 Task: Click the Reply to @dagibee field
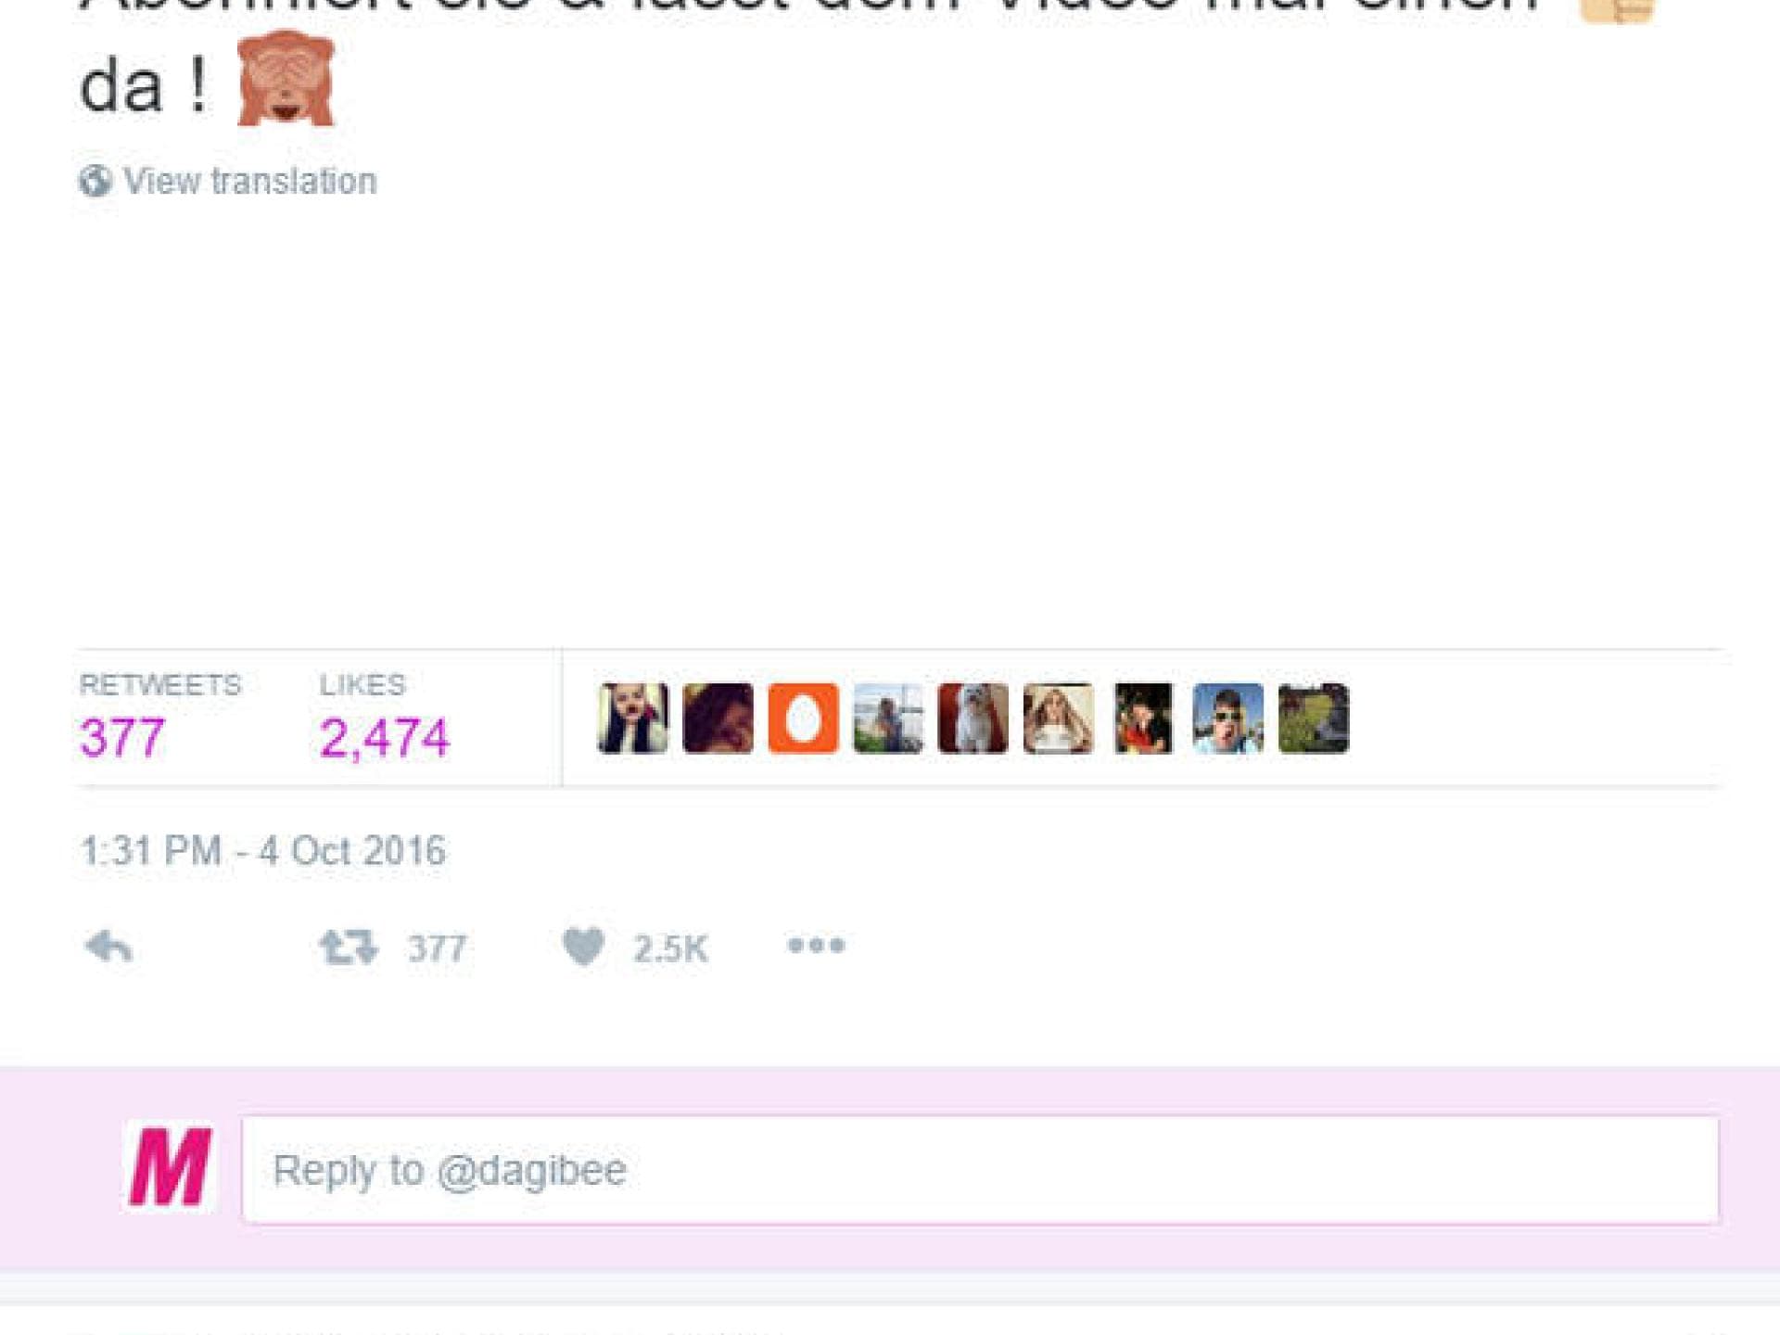pos(980,1170)
